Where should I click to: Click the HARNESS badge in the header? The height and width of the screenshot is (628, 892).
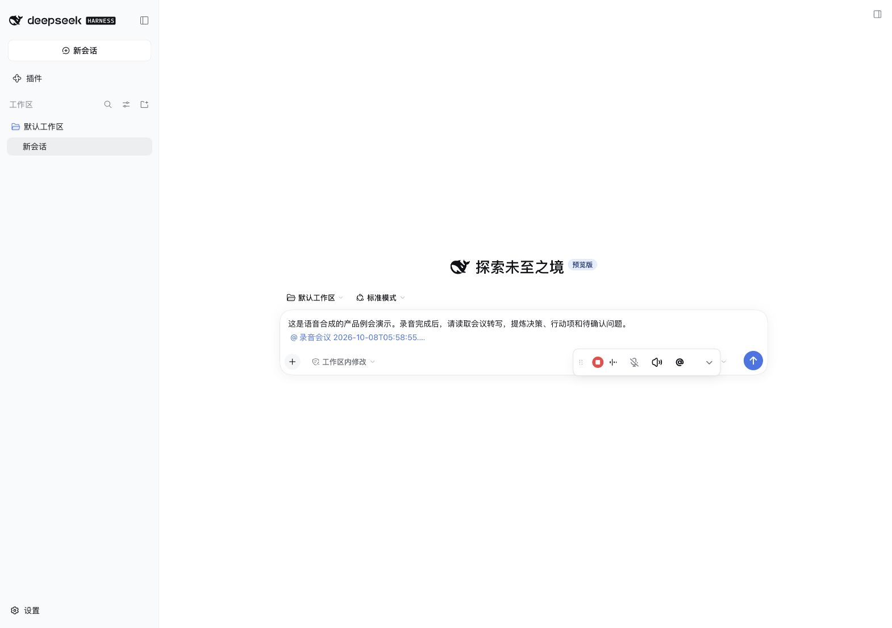coord(101,20)
